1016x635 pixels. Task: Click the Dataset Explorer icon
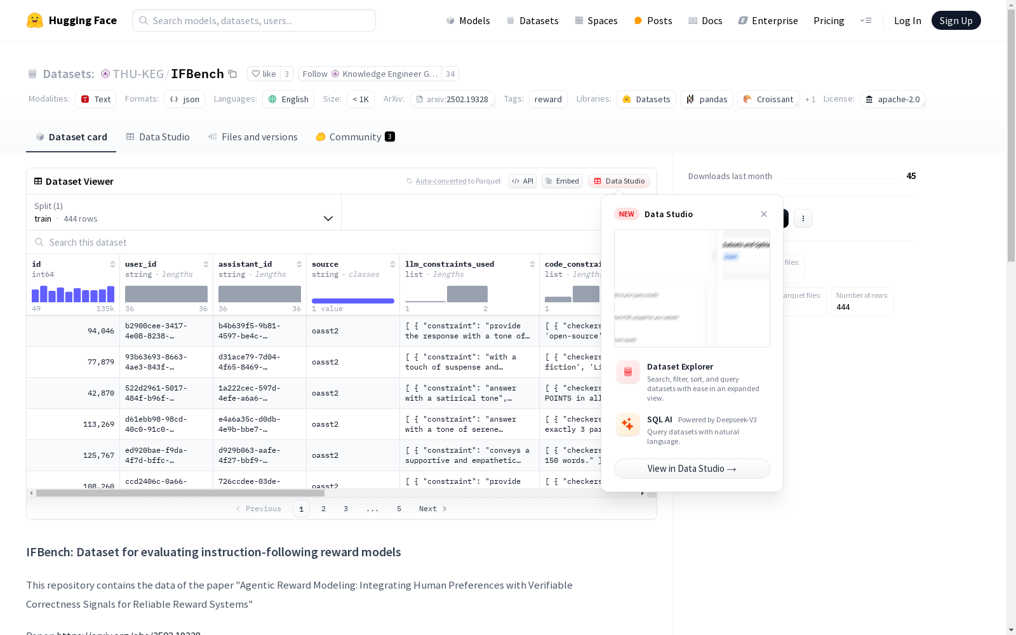[628, 372]
